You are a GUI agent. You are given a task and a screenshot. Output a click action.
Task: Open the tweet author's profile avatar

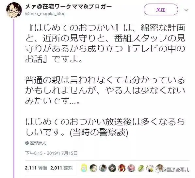tap(14, 10)
